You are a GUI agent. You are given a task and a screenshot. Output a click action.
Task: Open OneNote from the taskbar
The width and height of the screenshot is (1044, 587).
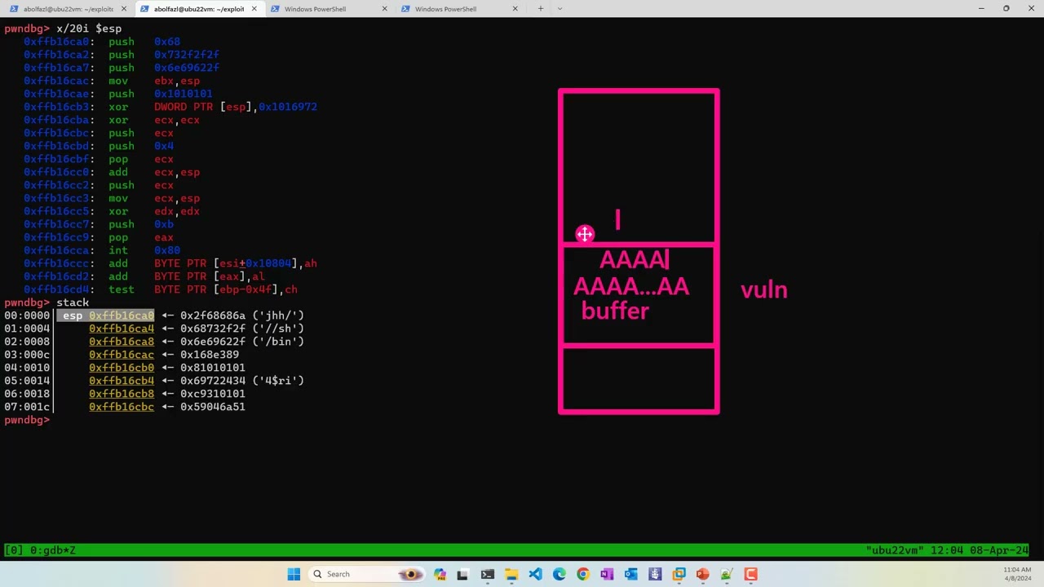click(607, 574)
